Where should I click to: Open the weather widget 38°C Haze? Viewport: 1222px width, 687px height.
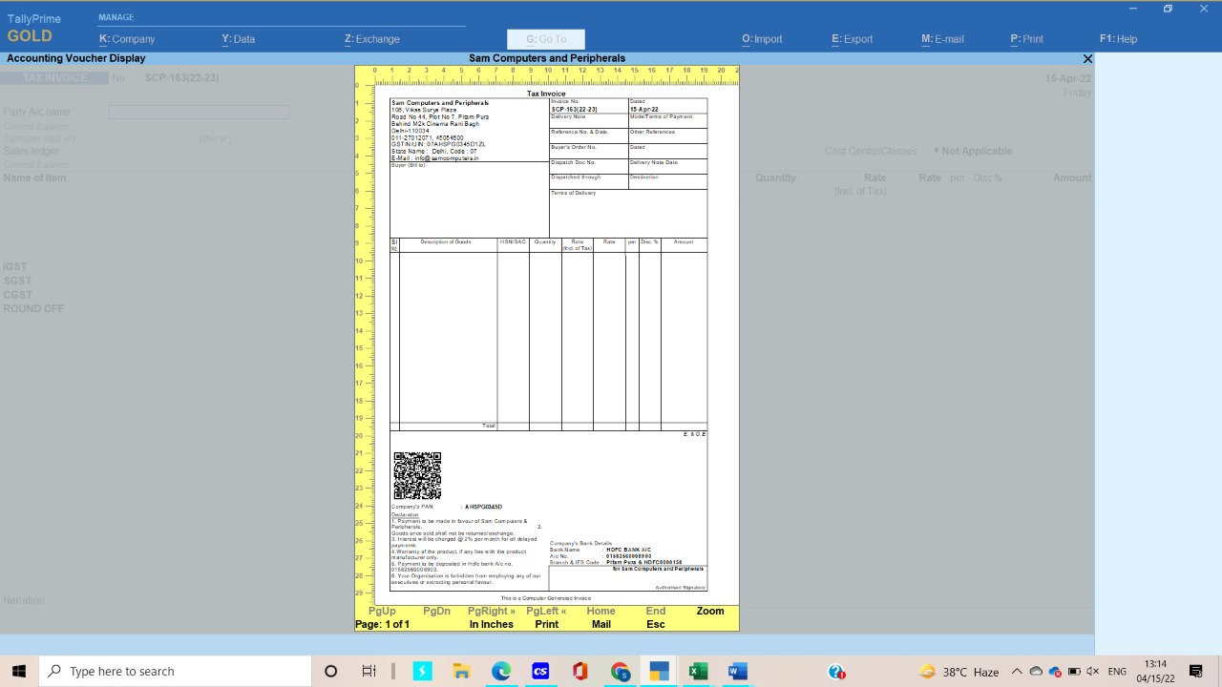[959, 672]
